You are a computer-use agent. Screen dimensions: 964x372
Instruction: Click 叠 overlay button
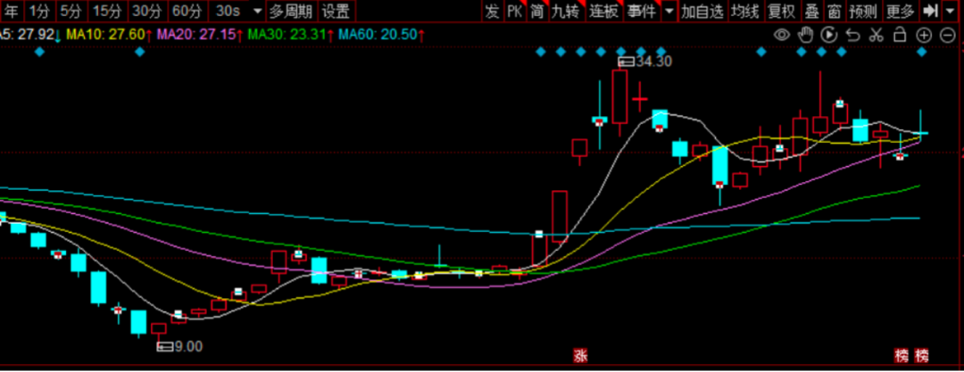coord(811,11)
